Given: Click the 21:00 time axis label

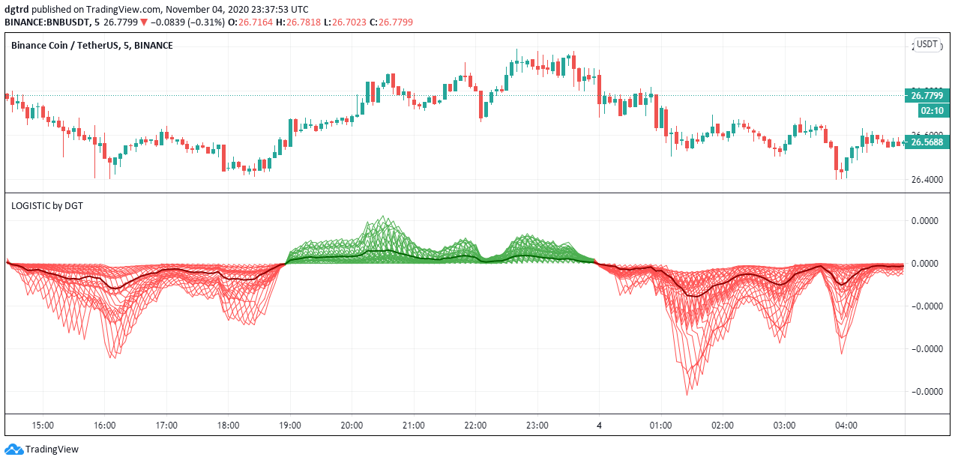Looking at the screenshot, I should [414, 425].
